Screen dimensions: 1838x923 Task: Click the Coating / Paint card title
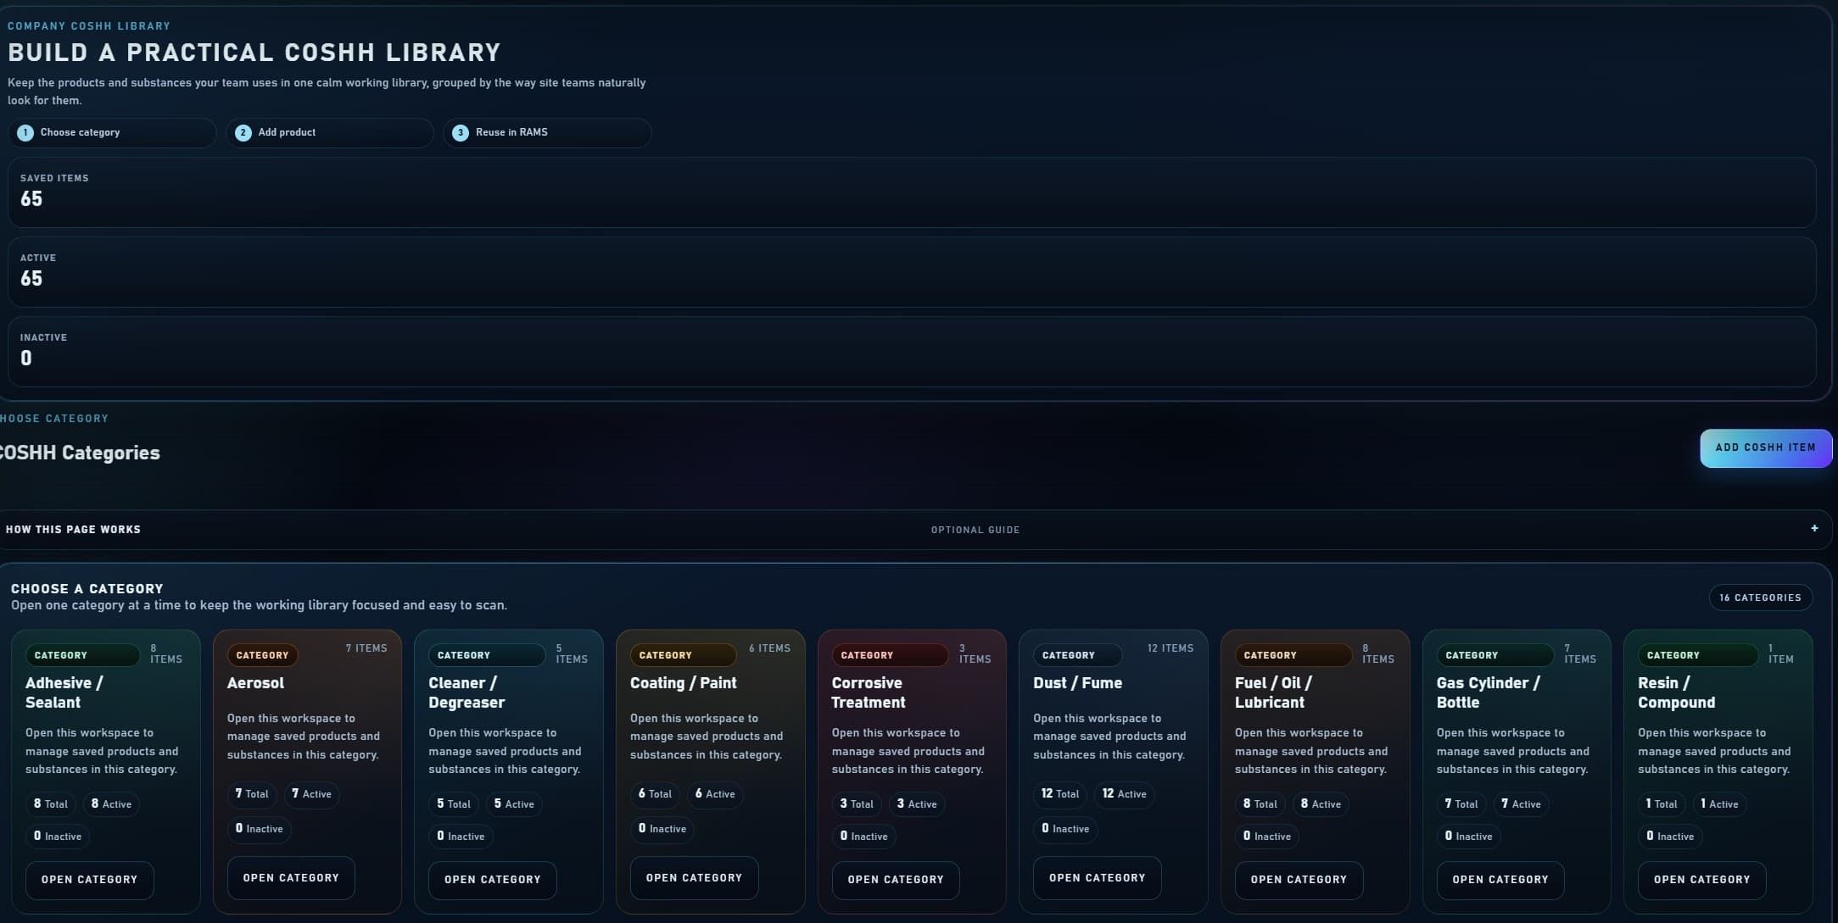tap(684, 683)
